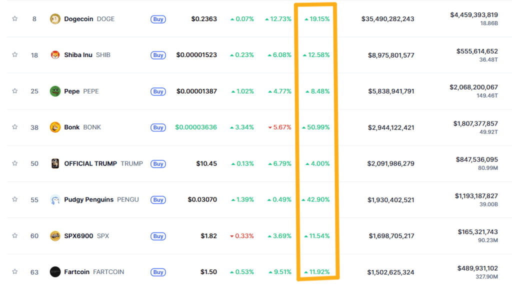Click Fartcoin volume $489,931,102
The width and height of the screenshot is (512, 288).
coord(477,268)
